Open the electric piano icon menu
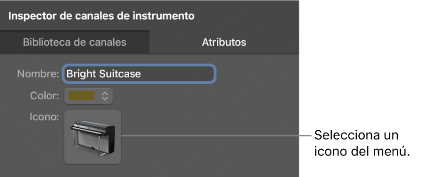Image resolution: width=425 pixels, height=177 pixels. point(93,137)
